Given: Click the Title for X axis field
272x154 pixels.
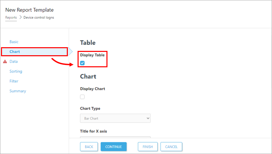Looking at the screenshot, I should [115, 137].
